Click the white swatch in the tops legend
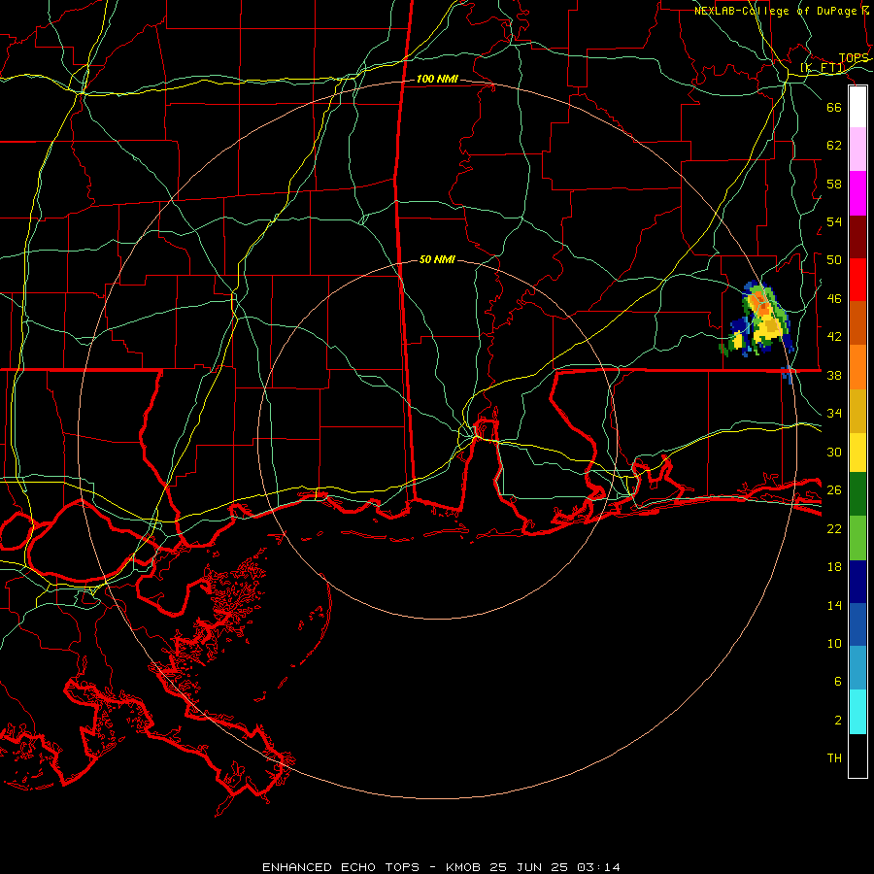 coord(857,107)
